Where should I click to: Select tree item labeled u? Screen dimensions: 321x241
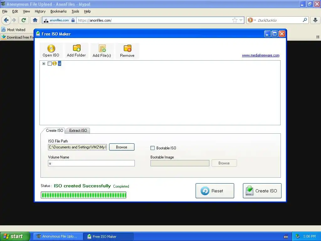click(60, 63)
